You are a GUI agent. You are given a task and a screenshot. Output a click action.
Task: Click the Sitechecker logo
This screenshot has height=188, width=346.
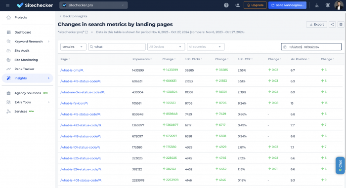(35, 5)
